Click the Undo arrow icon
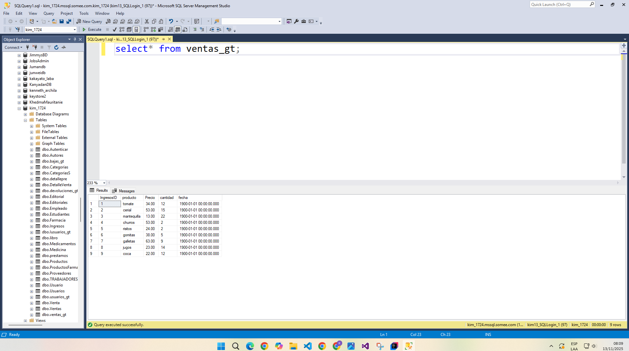The height and width of the screenshot is (351, 629). coord(171,21)
